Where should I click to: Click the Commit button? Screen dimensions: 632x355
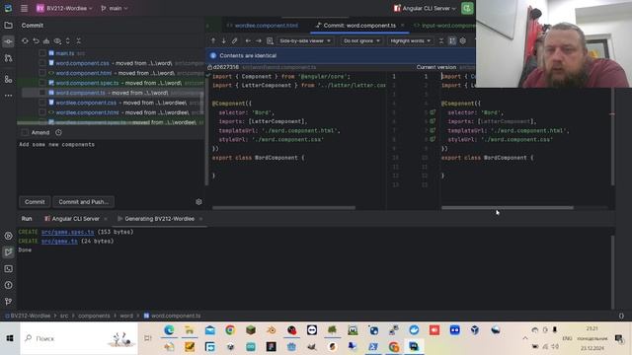[35, 201]
